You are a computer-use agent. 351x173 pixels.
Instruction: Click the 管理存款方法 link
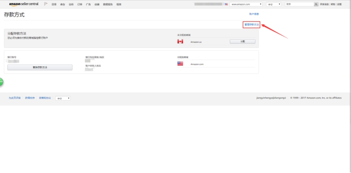(252, 25)
